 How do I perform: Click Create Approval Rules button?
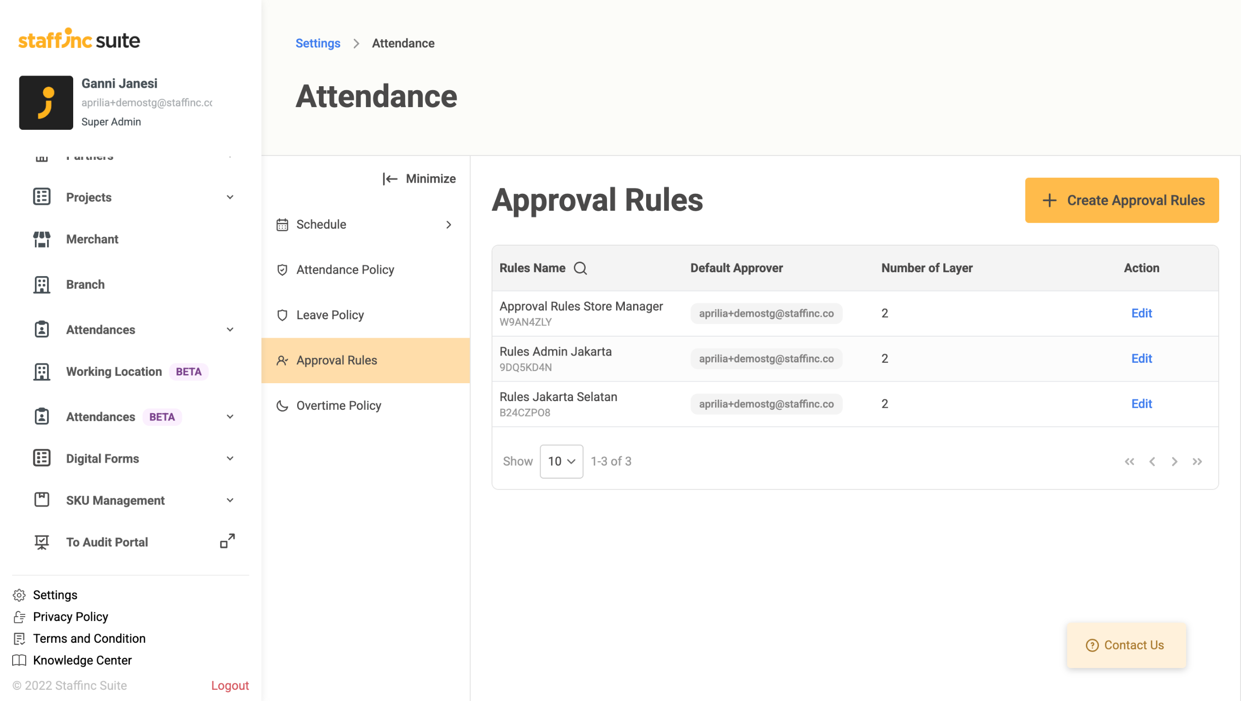click(1121, 201)
